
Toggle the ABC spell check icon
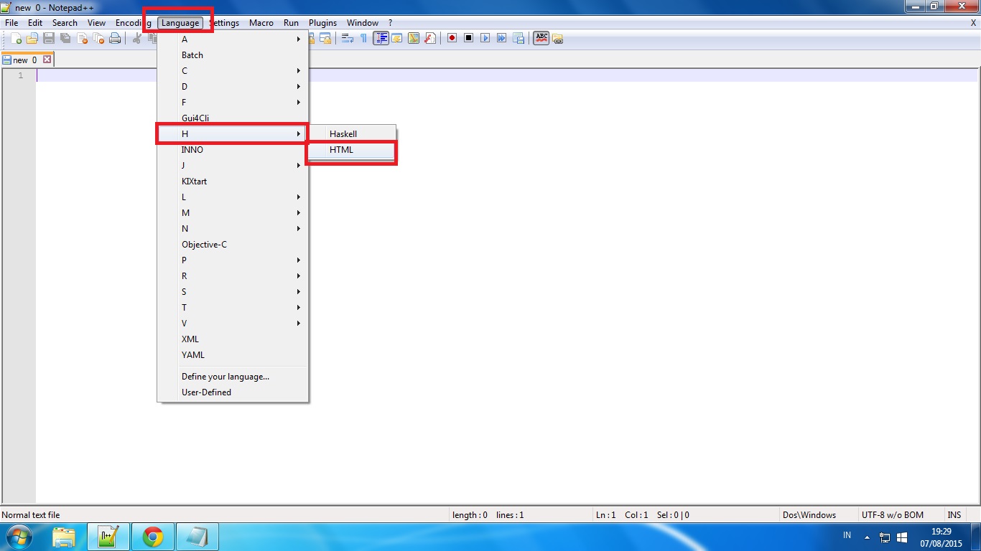click(541, 38)
